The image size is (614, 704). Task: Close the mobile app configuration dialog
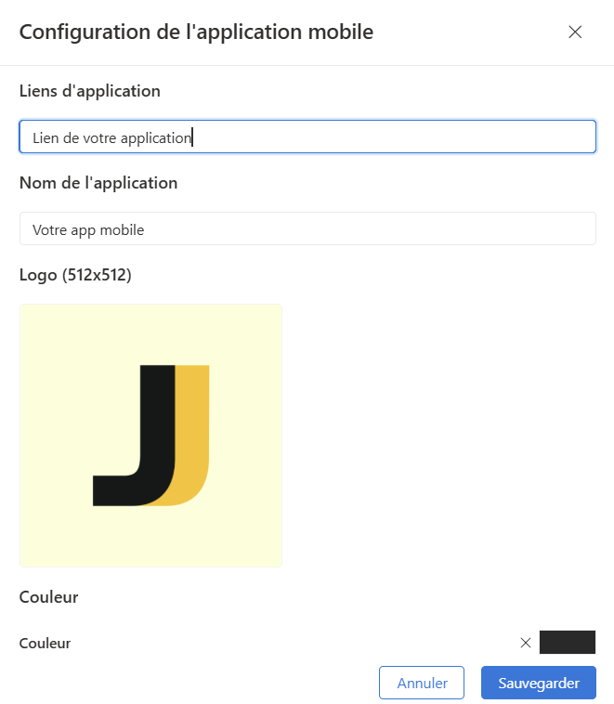pyautogui.click(x=575, y=32)
